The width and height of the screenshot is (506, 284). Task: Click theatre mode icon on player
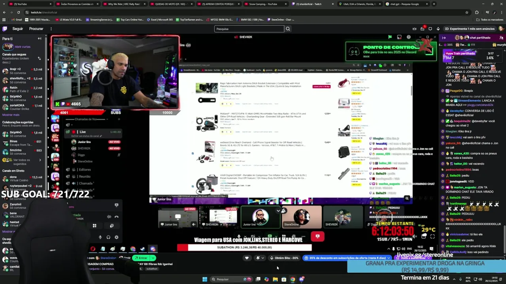(424, 237)
